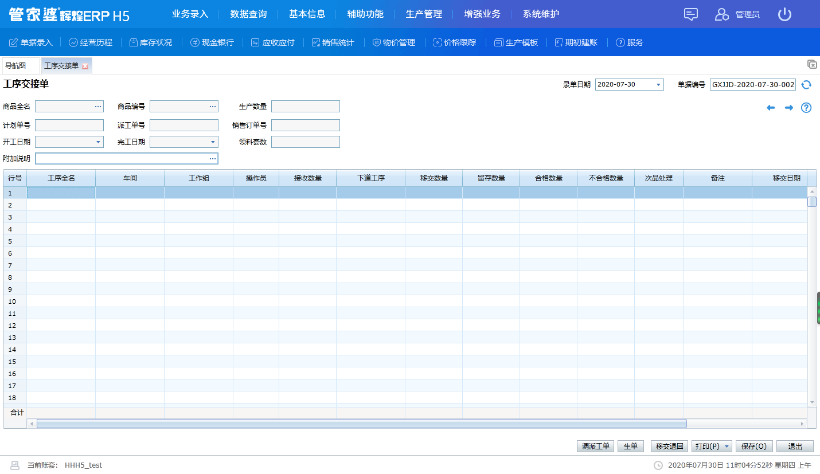Click the 调派工单 button
Screen dimensions: 820x474
click(596, 446)
